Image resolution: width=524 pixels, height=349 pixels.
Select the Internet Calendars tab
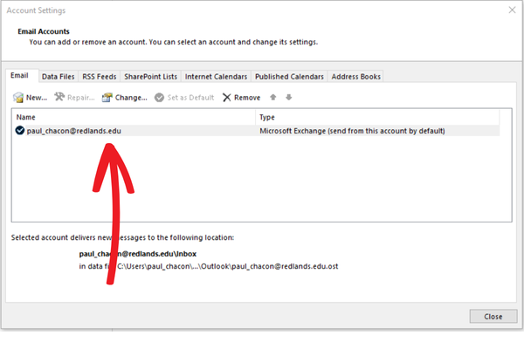216,77
